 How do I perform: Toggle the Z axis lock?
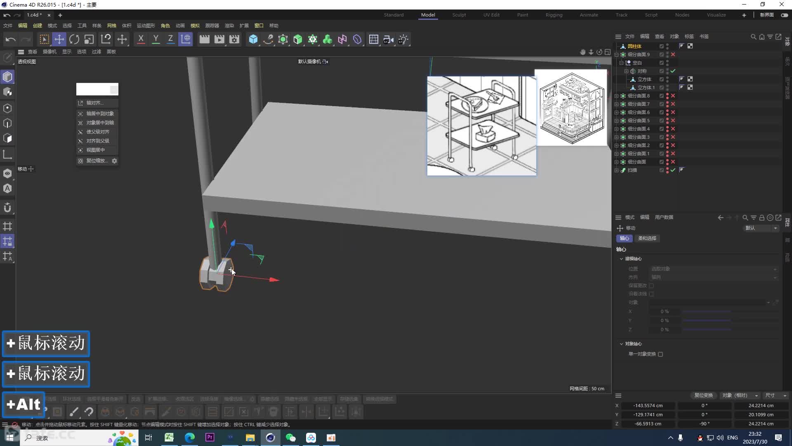coord(170,39)
